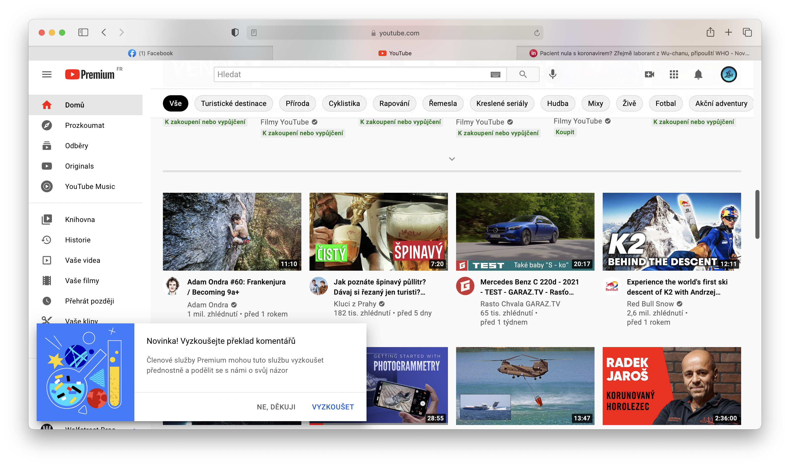
Task: Open Safari tab overview button
Action: (747, 32)
